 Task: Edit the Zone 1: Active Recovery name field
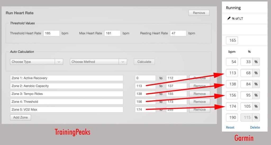pyautogui.click(x=66, y=78)
